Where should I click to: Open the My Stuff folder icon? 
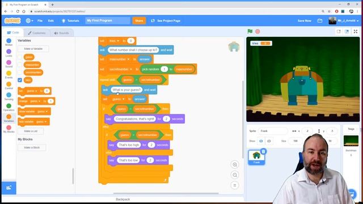pyautogui.click(x=320, y=20)
